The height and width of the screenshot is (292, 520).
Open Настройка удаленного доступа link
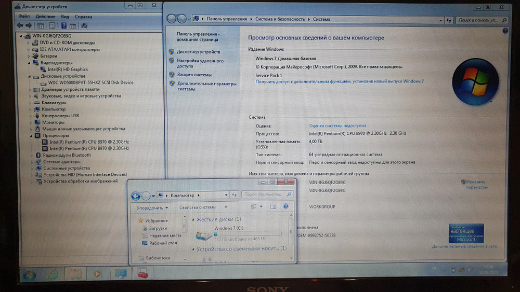point(200,63)
